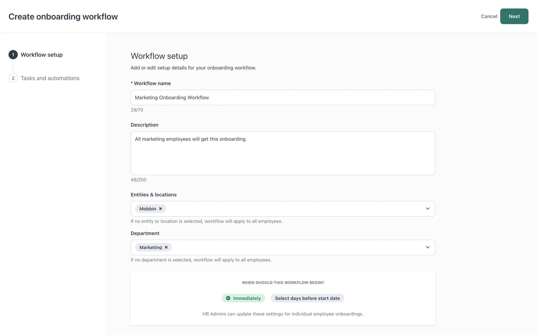
Task: Click the Mobbin tag chip
Action: coord(148,209)
